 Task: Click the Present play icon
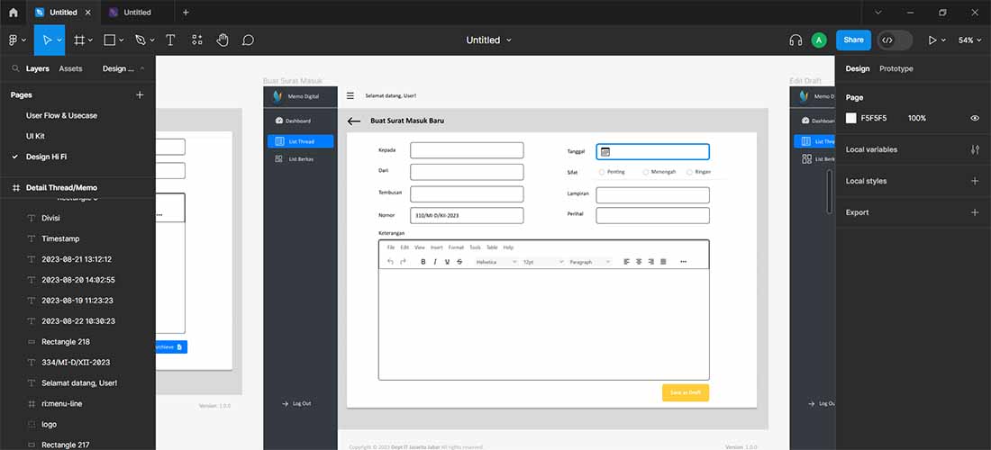click(x=932, y=40)
